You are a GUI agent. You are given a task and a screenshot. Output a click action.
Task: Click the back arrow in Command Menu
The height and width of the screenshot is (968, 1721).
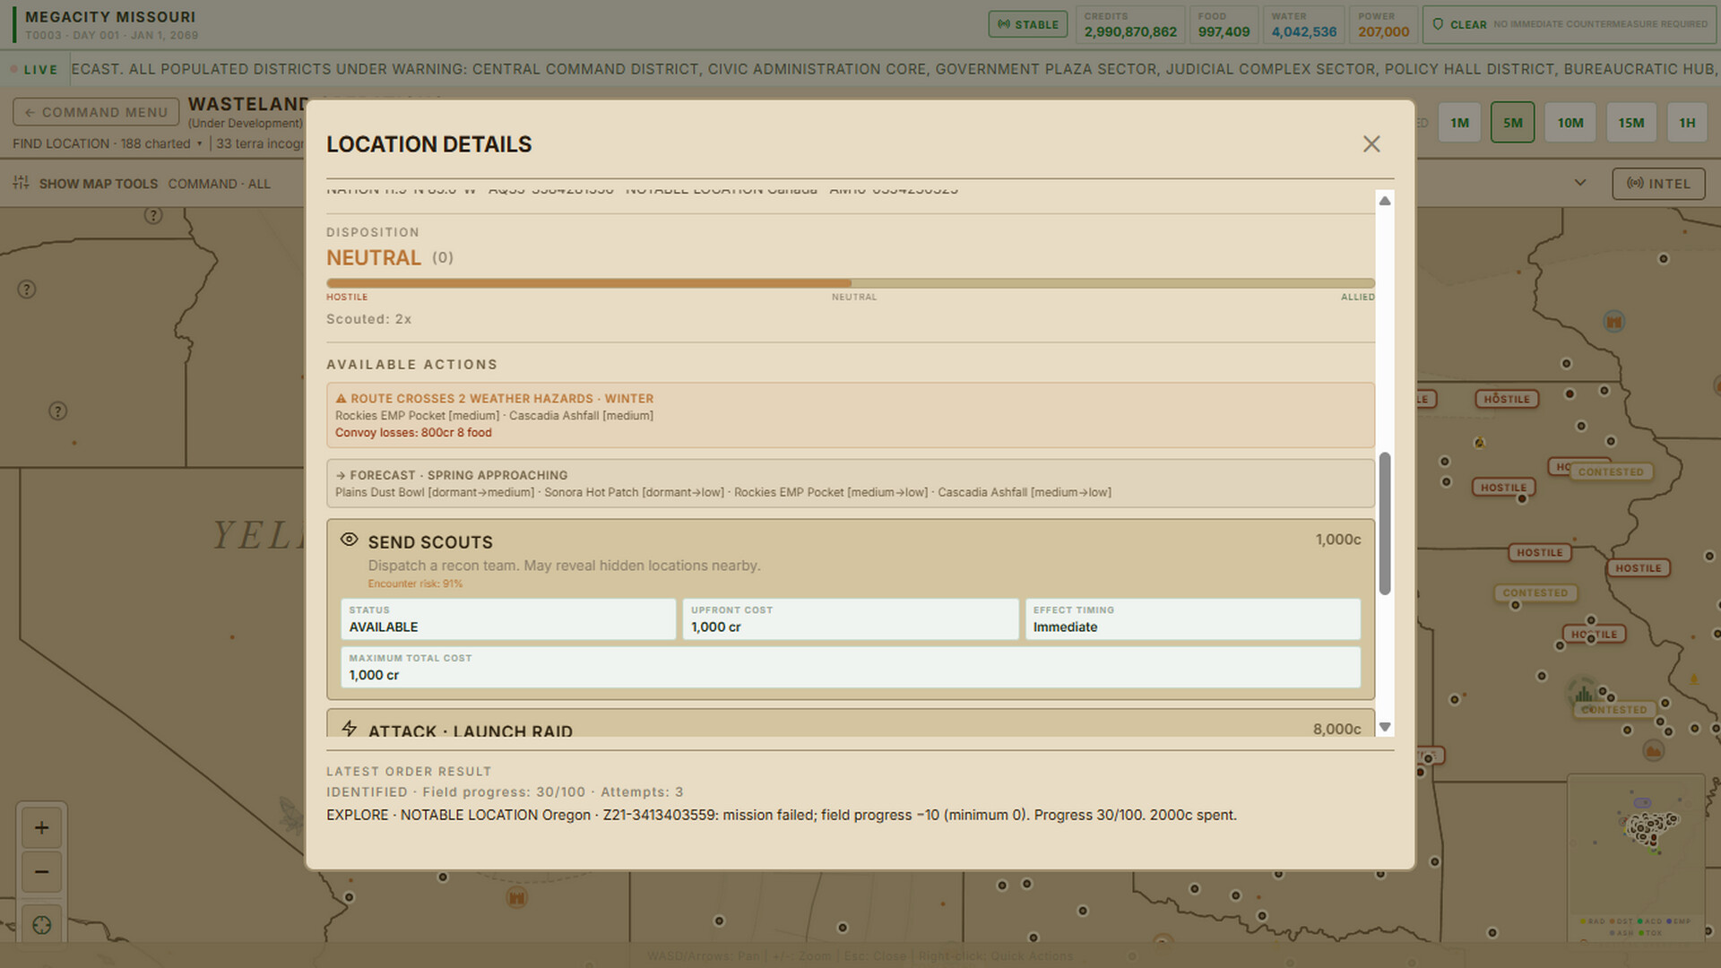[x=30, y=112]
